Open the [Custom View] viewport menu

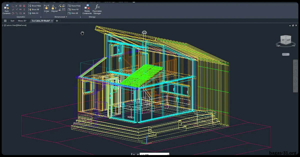click(11, 25)
